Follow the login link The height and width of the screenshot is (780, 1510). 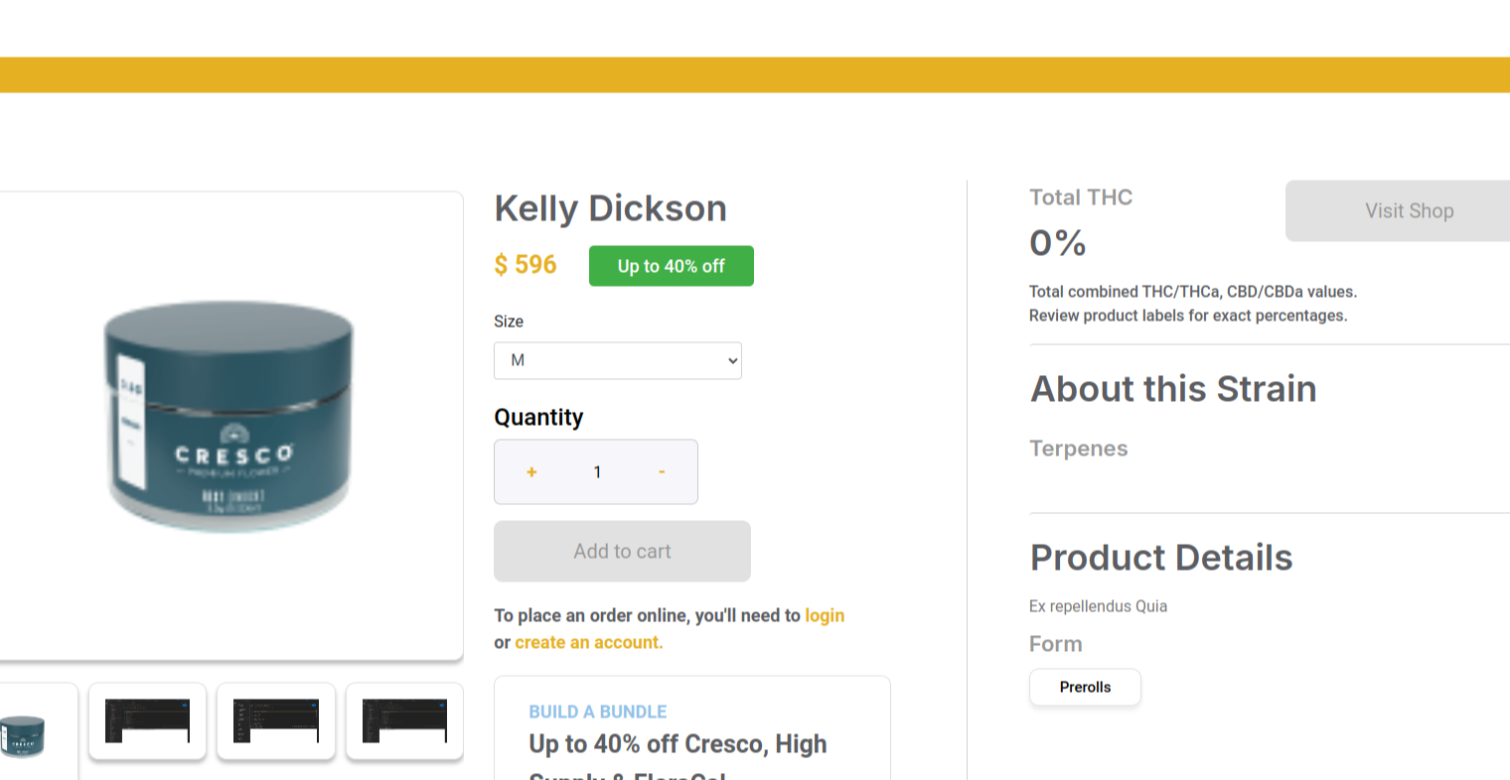(x=825, y=615)
